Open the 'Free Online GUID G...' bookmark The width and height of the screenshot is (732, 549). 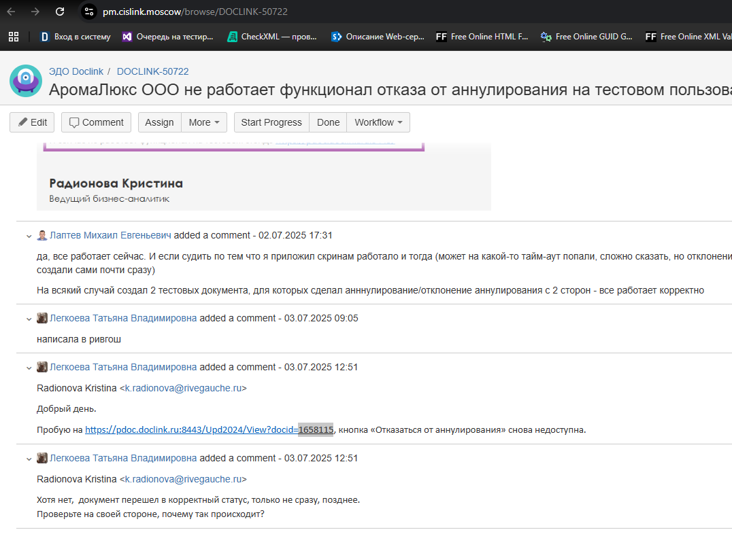(x=586, y=37)
